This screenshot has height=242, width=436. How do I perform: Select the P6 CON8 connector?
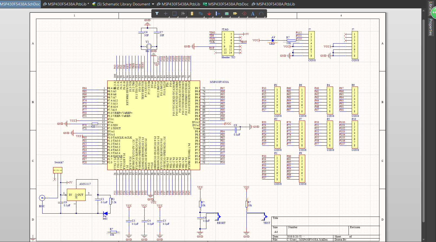[x=302, y=101]
